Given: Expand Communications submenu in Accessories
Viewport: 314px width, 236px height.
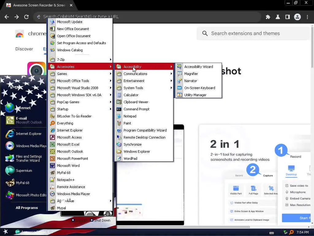Looking at the screenshot, I should coord(144,74).
